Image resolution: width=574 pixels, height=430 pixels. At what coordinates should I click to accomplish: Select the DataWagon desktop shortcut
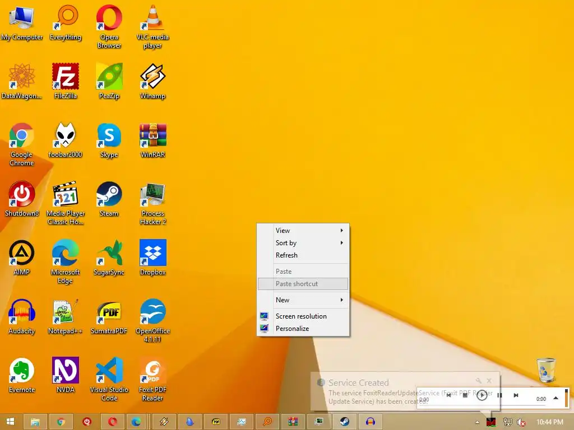(x=22, y=82)
